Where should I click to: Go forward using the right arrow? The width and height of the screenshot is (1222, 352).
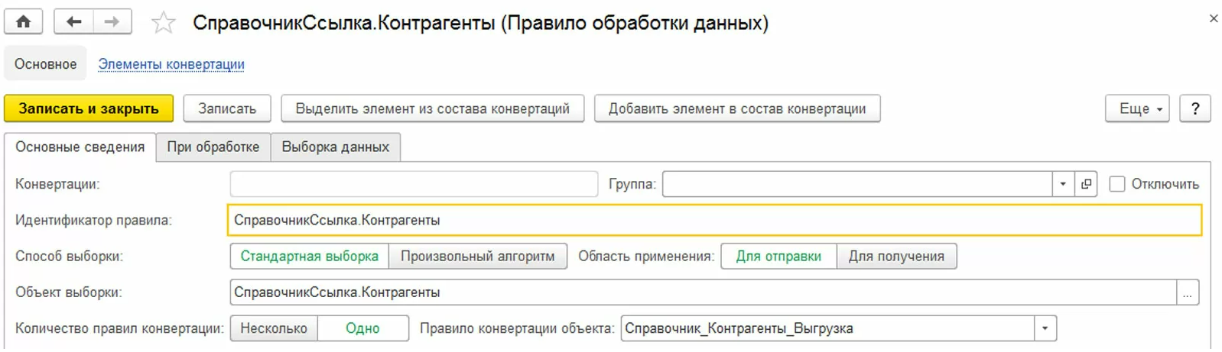point(112,21)
